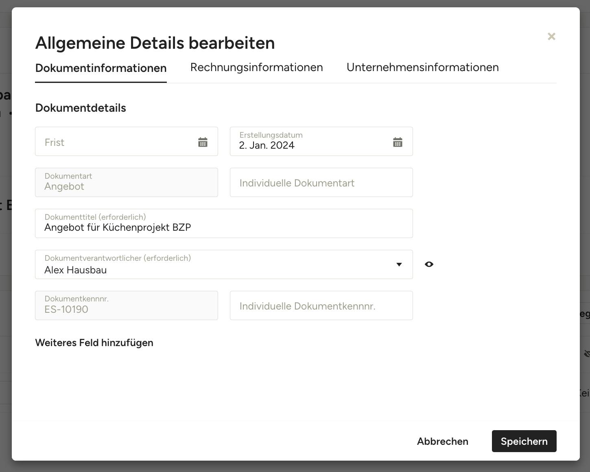This screenshot has height=472, width=590.
Task: Click the Erstellungsdatum value 2. Jan. 2024
Action: pos(267,145)
